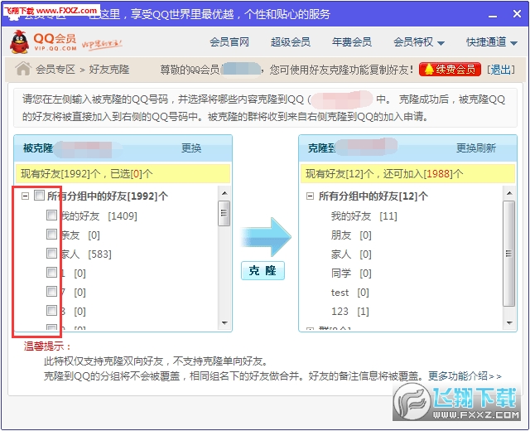Enable the 亲友 [0] group checkbox
530x431 pixels.
point(52,235)
